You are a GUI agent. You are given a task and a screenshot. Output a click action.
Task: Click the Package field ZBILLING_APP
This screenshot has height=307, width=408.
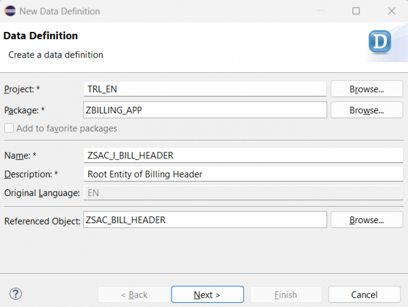tap(205, 110)
